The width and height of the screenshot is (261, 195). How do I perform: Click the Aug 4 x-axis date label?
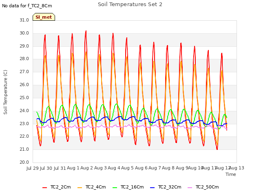114,168
